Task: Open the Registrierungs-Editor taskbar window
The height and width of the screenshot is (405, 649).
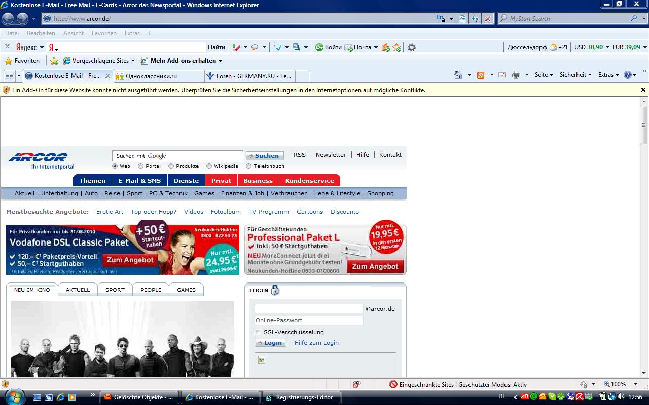Action: click(302, 397)
